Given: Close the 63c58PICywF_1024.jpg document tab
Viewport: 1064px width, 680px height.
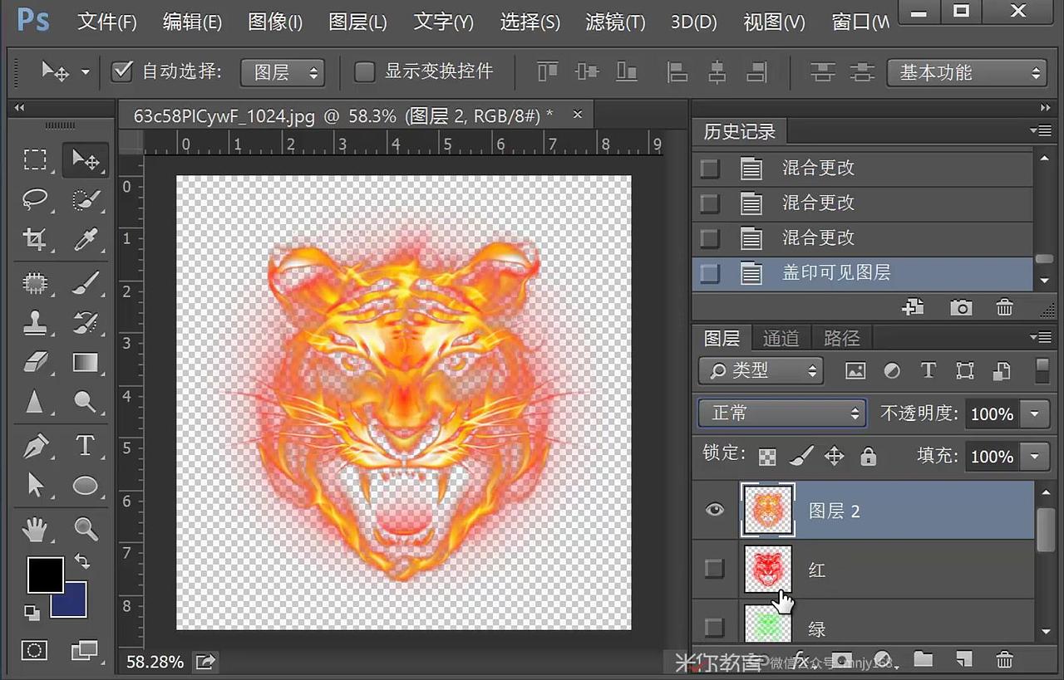Looking at the screenshot, I should click(578, 115).
